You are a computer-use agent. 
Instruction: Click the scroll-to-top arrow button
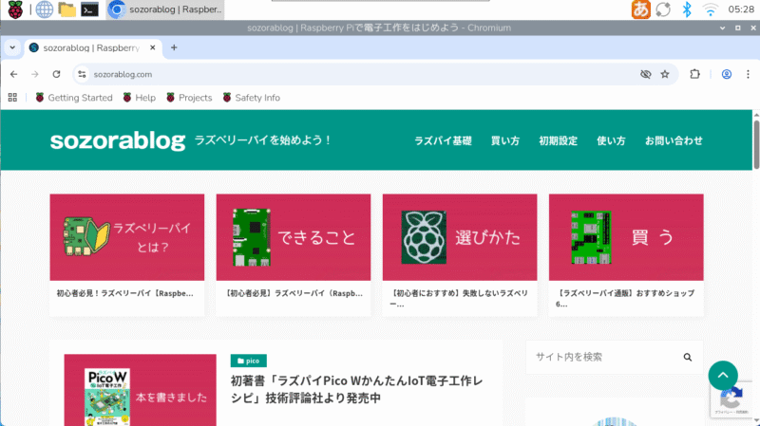point(722,375)
